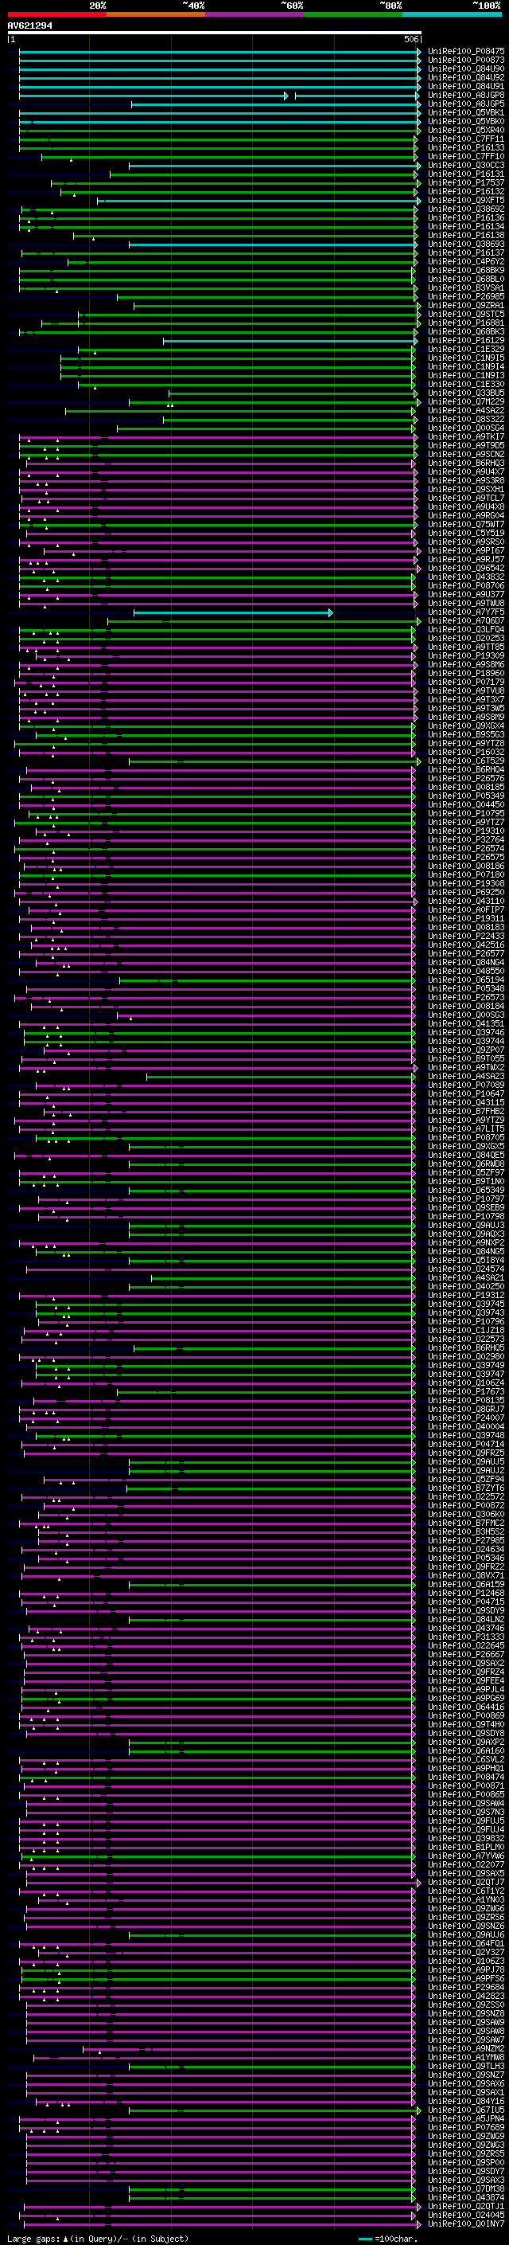Open the UniRef100_P32764 entry
509x2245 pixels.
click(466, 840)
